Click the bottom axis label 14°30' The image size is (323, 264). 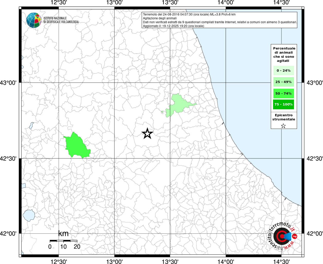281,262
